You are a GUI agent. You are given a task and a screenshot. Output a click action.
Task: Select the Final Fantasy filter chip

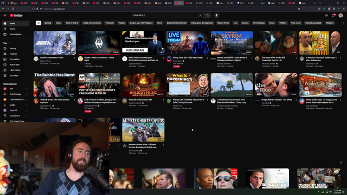pyautogui.click(x=259, y=23)
